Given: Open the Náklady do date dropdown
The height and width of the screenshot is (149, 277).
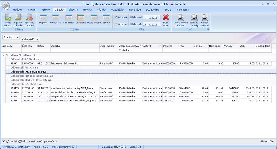Looking at the screenshot, I should pyautogui.click(x=159, y=25).
